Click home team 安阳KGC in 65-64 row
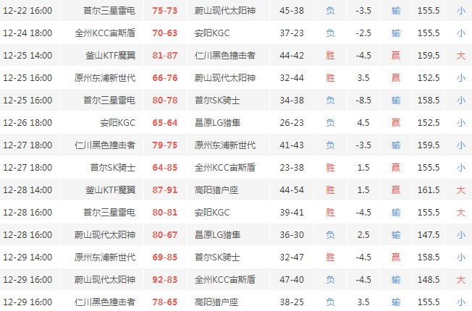This screenshot has height=311, width=472. tap(118, 123)
